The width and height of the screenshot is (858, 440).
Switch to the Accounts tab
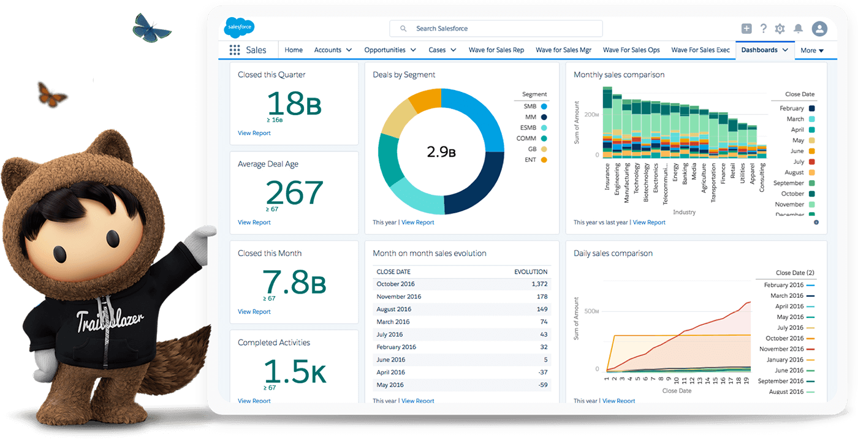328,50
